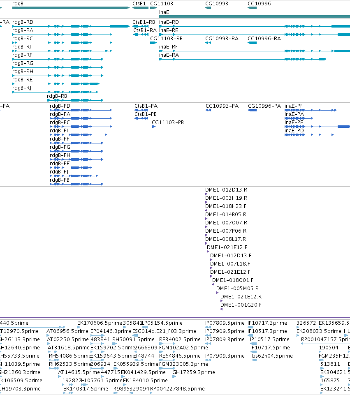Open transcript rdgB-RA

click(23, 30)
